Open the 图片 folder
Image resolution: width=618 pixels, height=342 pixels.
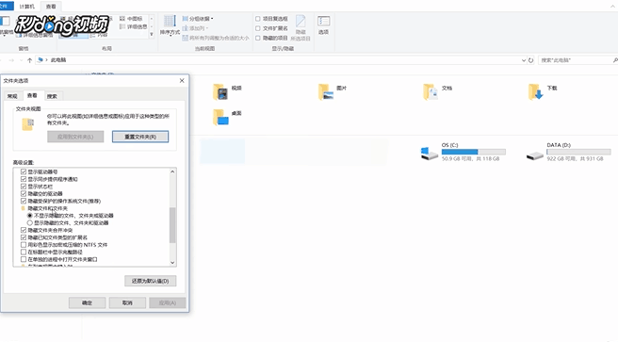click(326, 92)
